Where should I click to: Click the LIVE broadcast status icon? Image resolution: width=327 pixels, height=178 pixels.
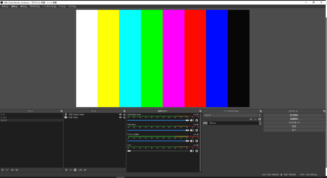(x=264, y=175)
